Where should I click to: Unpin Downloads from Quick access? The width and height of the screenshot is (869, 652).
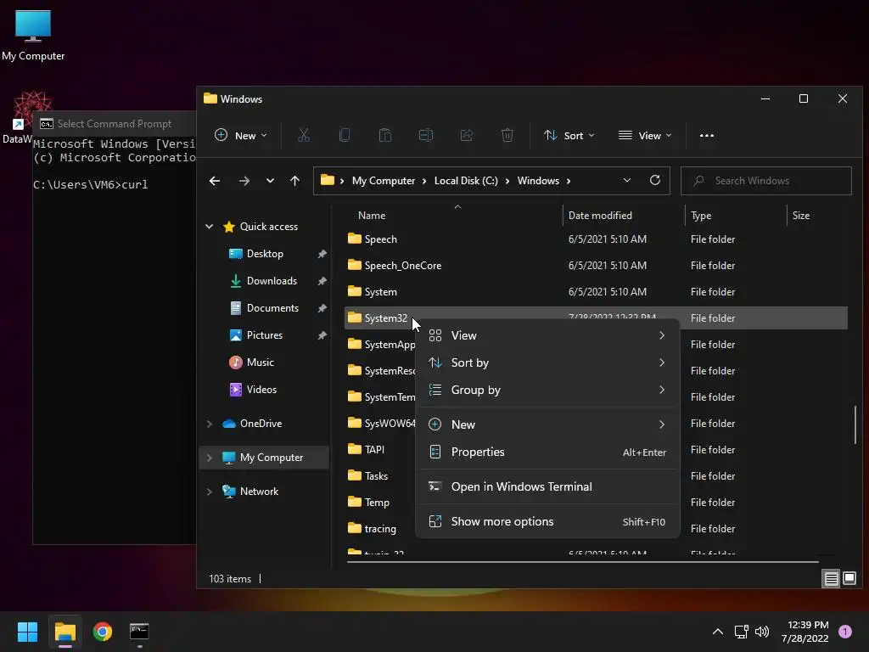coord(322,281)
